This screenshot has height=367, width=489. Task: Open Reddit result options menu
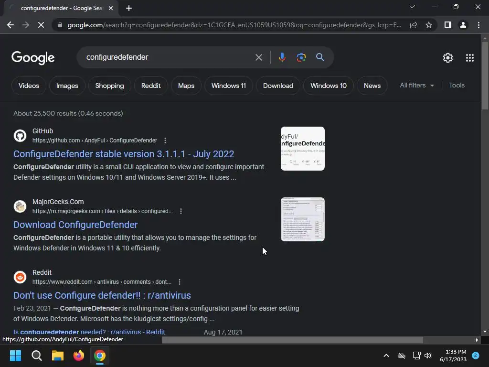(x=180, y=282)
